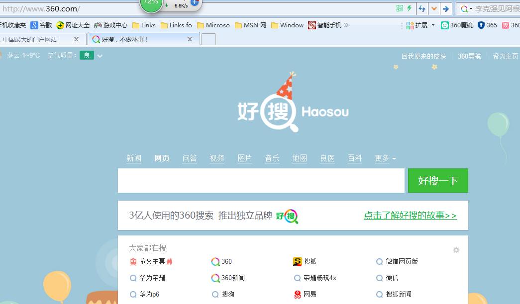Switch to the 音乐 search category
The image size is (520, 304).
click(x=272, y=158)
